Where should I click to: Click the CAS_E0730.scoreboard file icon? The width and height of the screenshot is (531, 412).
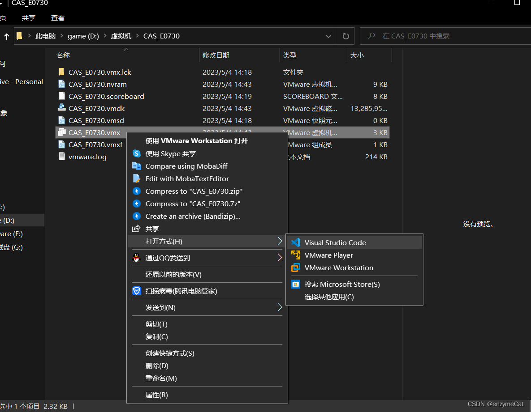coord(62,96)
